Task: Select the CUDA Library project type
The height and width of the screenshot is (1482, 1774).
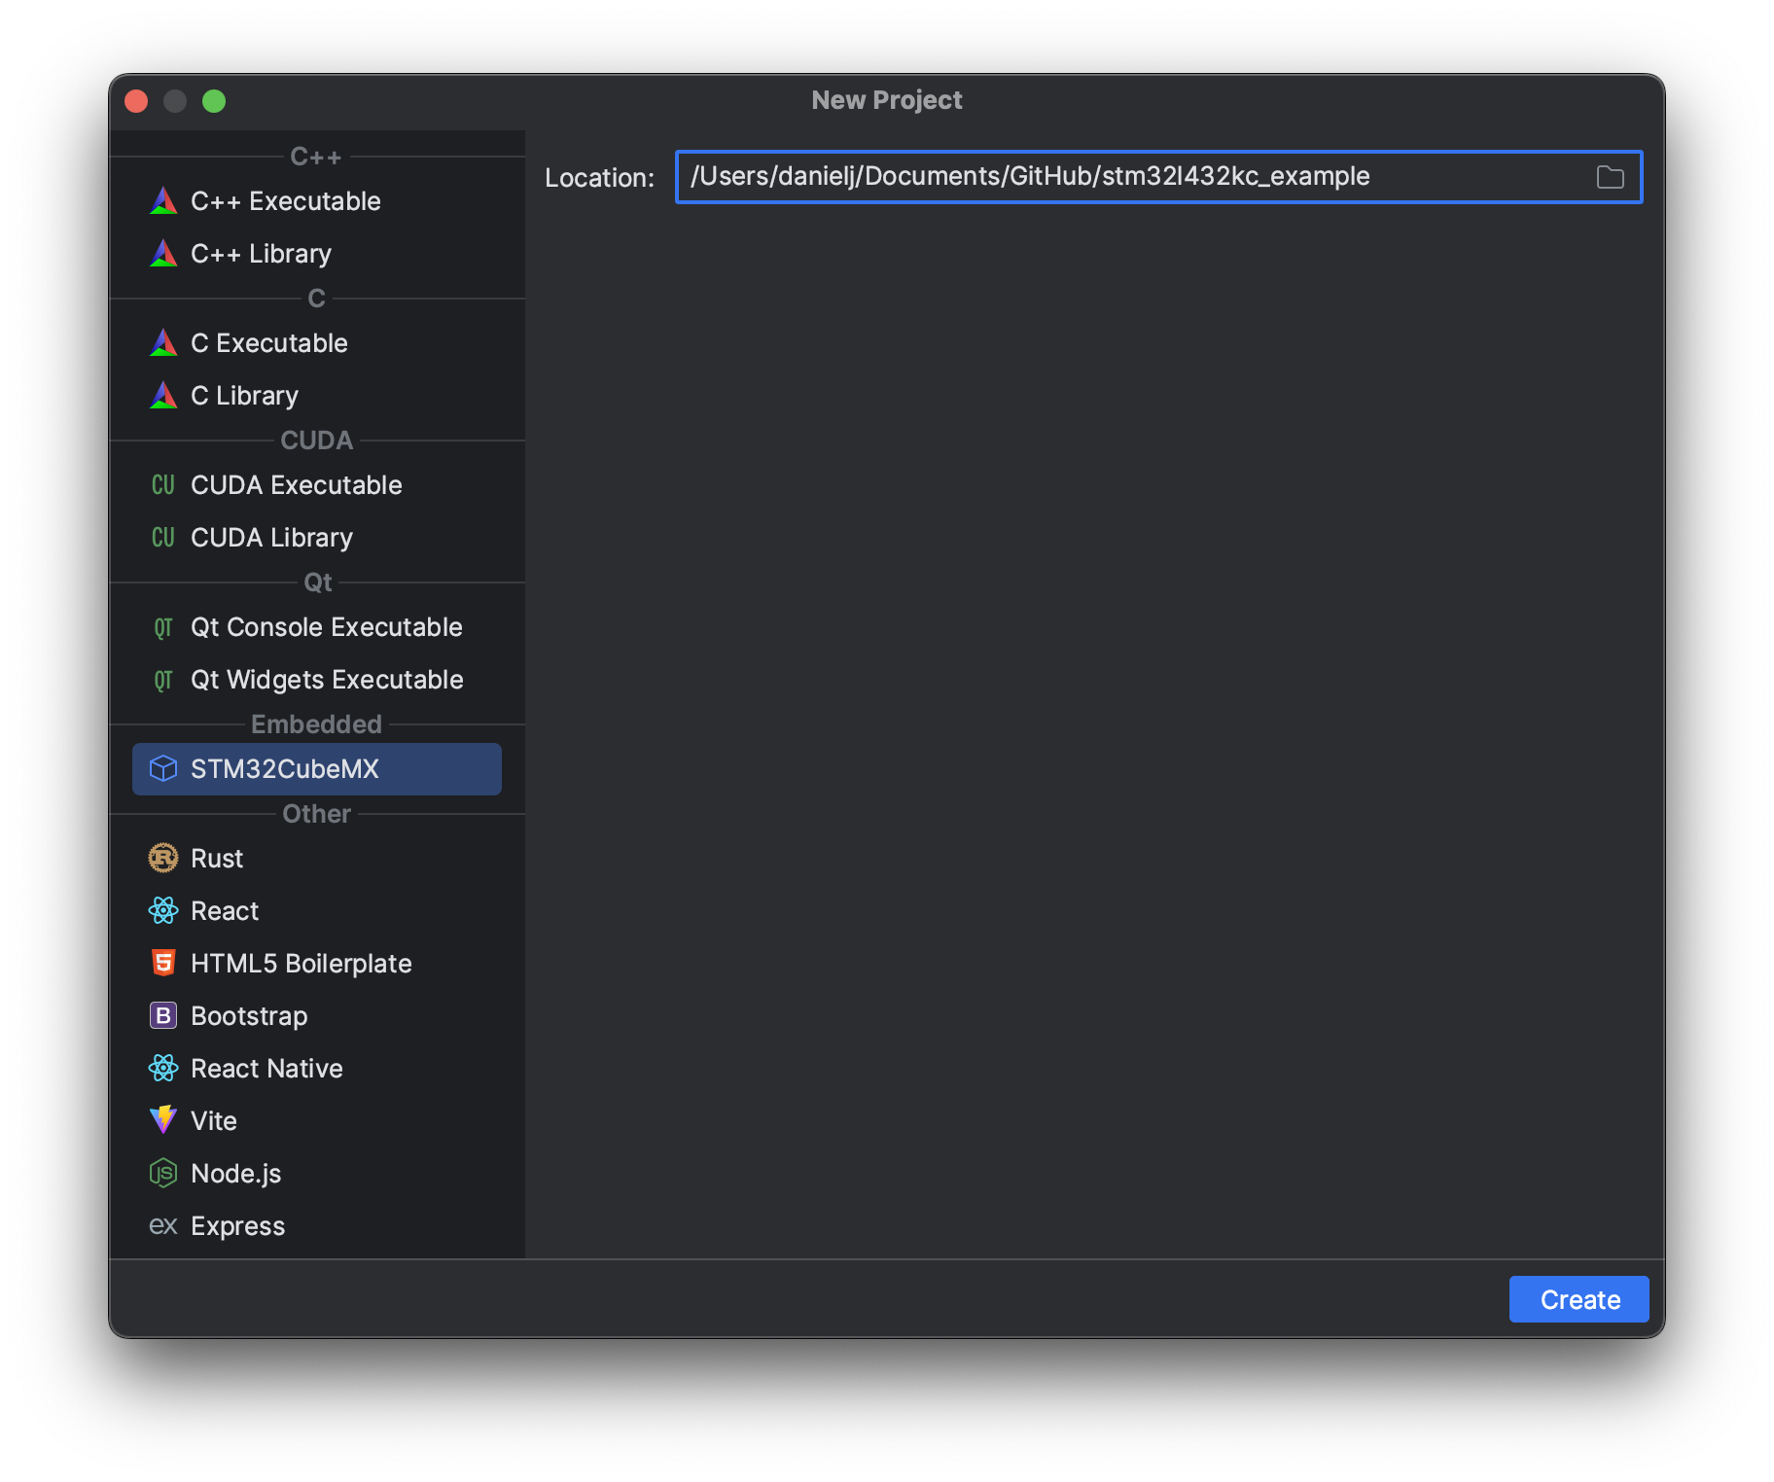Action: click(270, 537)
